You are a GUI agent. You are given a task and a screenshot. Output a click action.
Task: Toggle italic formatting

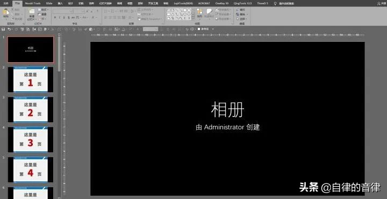[60, 18]
